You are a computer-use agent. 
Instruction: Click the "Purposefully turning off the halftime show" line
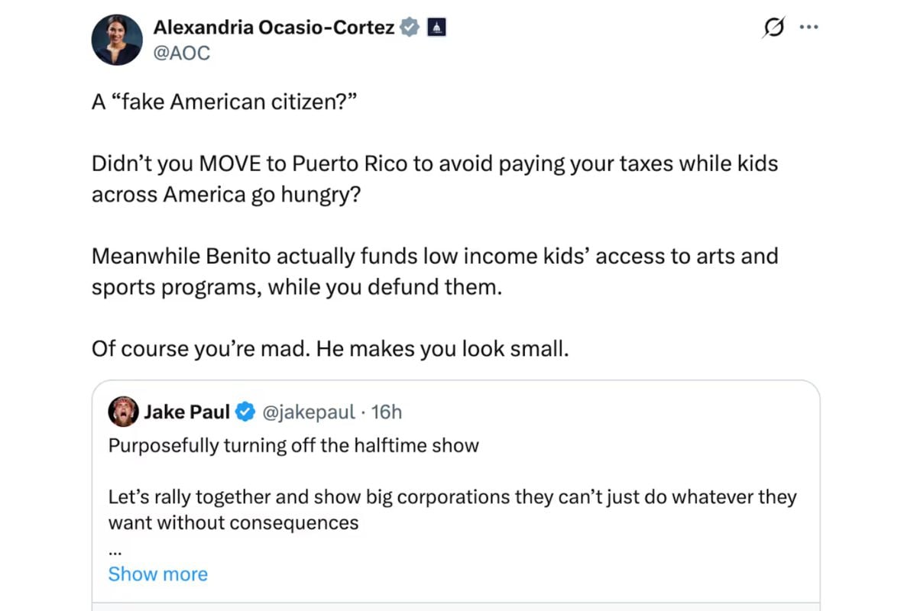(x=293, y=445)
